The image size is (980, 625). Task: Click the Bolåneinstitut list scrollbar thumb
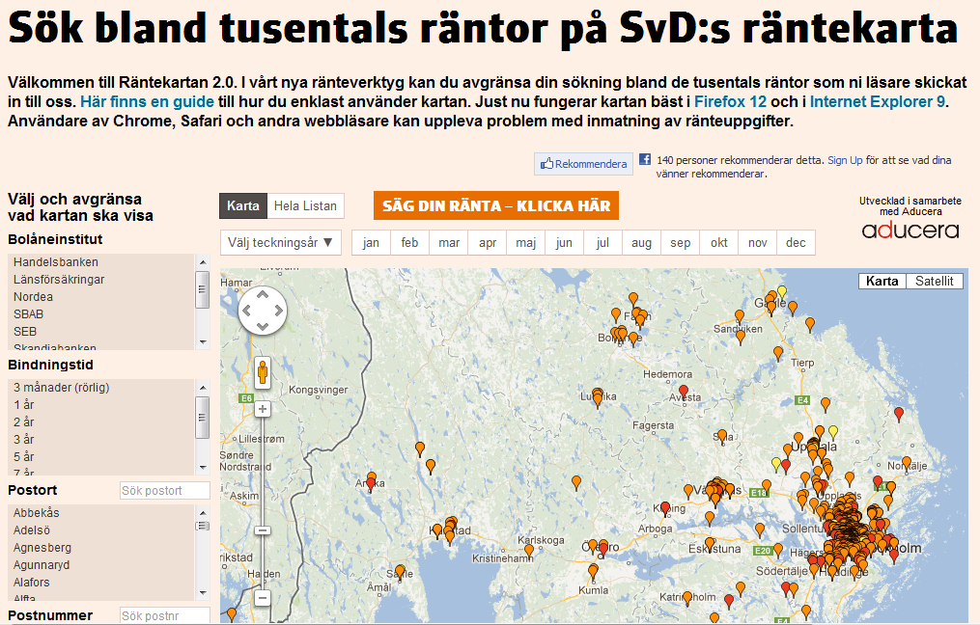(x=203, y=289)
